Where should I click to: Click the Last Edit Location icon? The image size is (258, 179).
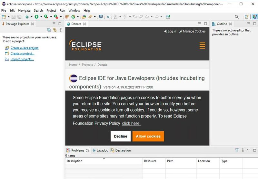[135, 17]
